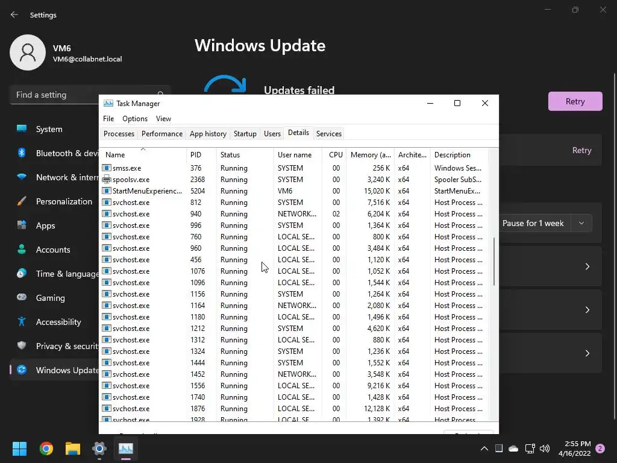617x463 pixels.
Task: Switch to Settings app in taskbar
Action: click(x=99, y=449)
